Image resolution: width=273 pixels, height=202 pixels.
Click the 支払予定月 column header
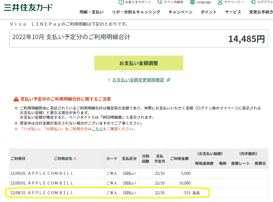pyautogui.click(x=160, y=159)
